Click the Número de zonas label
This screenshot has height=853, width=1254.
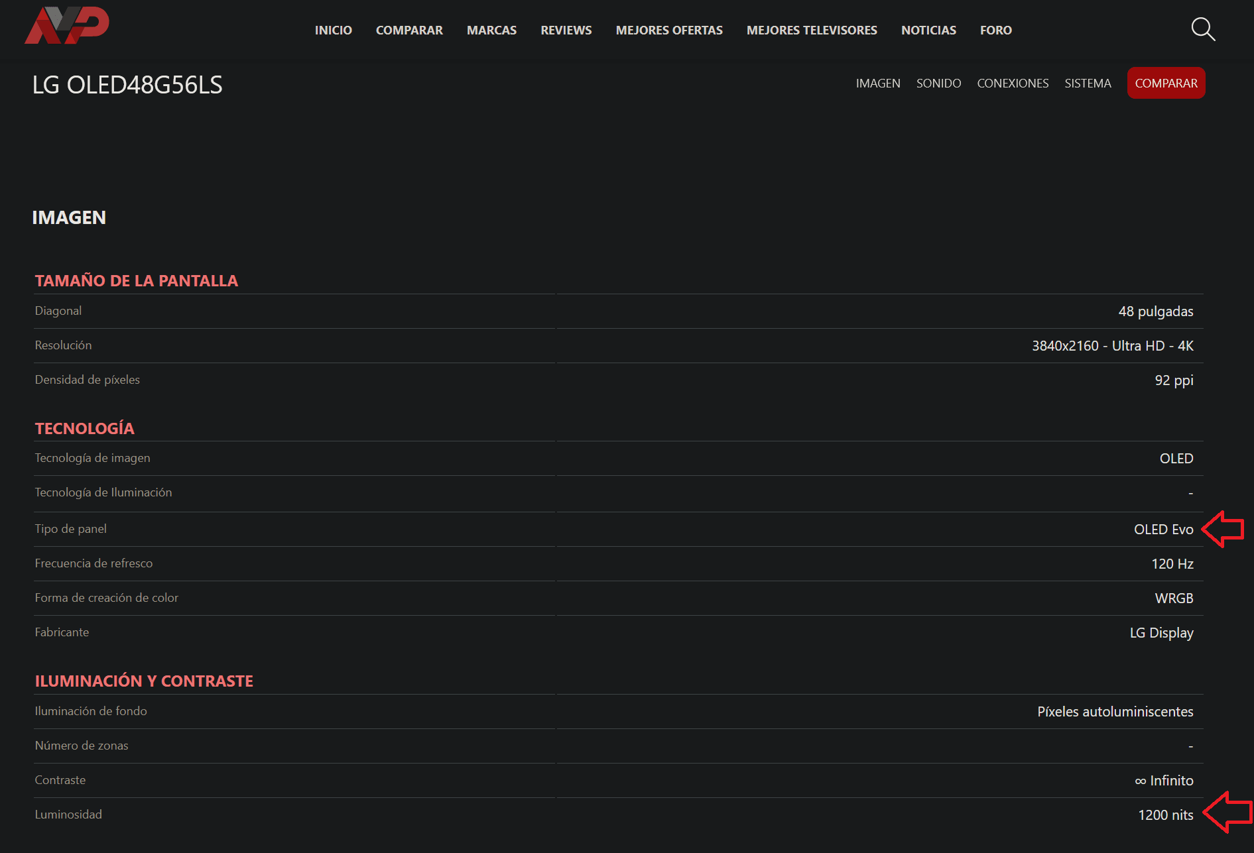82,746
